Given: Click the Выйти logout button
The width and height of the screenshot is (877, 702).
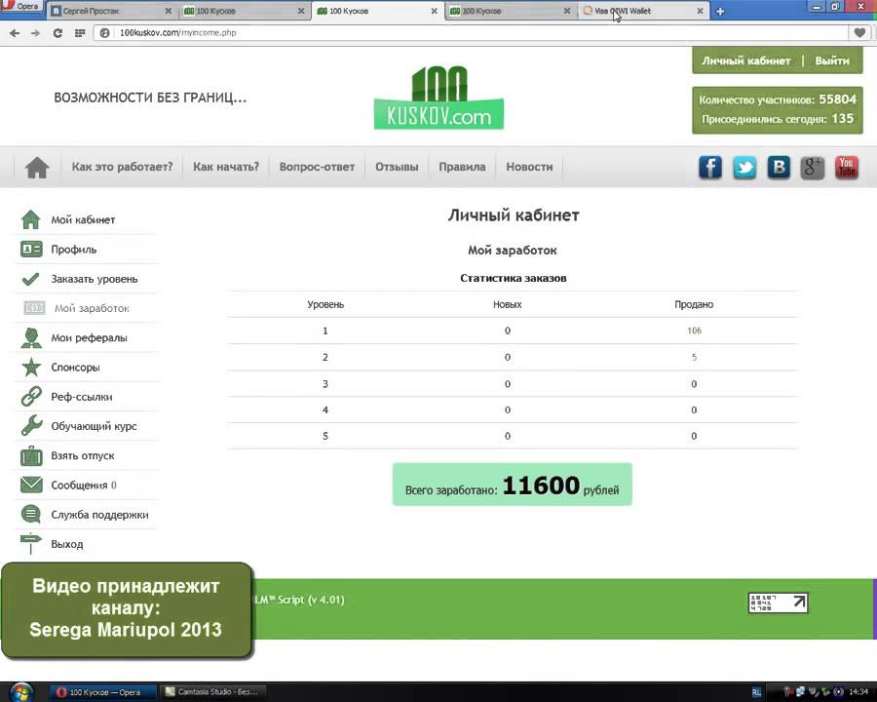Looking at the screenshot, I should click(x=832, y=60).
